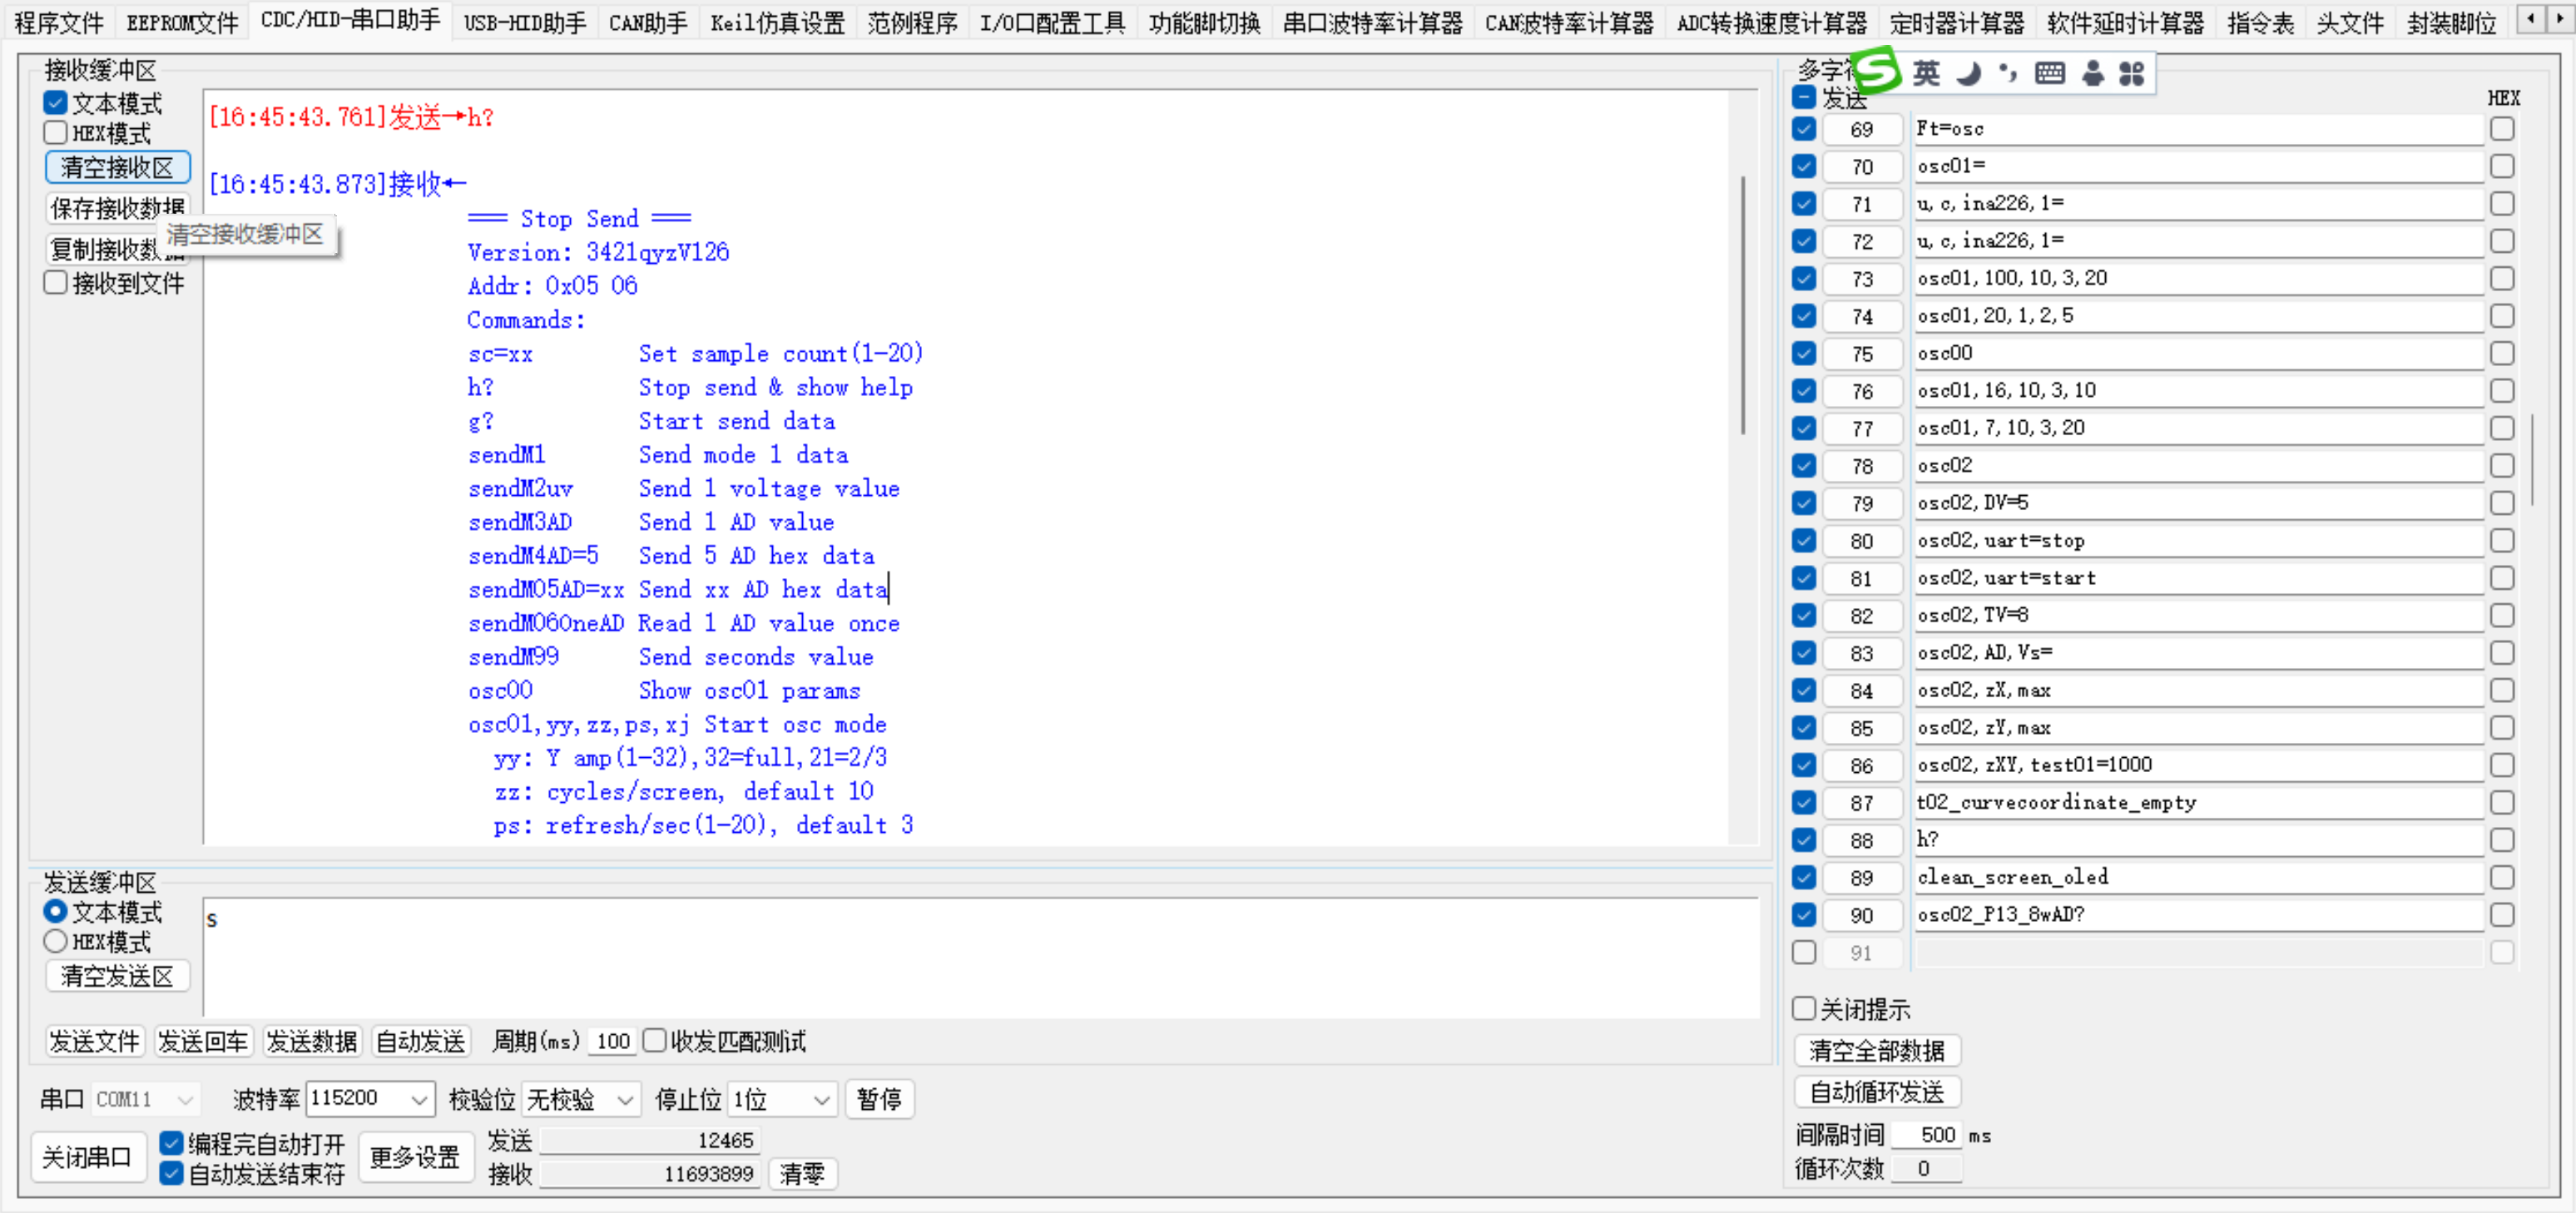2576x1213 pixels.
Task: Toggle the Sogou 英 language mode icon
Action: [x=1926, y=73]
